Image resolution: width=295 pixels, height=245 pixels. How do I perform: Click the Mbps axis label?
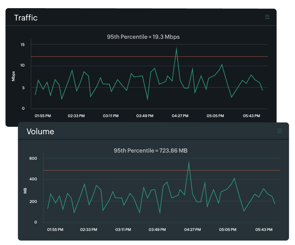[x=13, y=76]
